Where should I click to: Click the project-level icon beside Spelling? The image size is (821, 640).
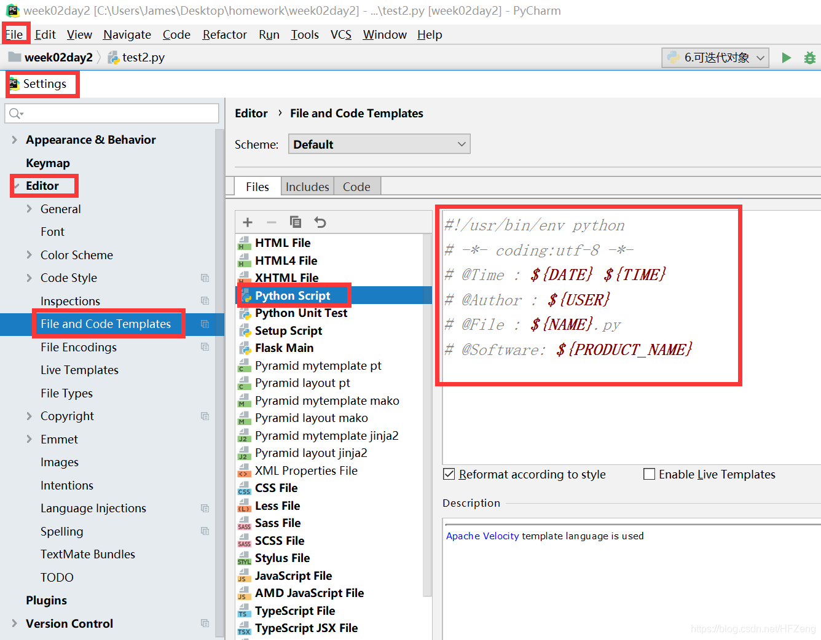pos(205,531)
